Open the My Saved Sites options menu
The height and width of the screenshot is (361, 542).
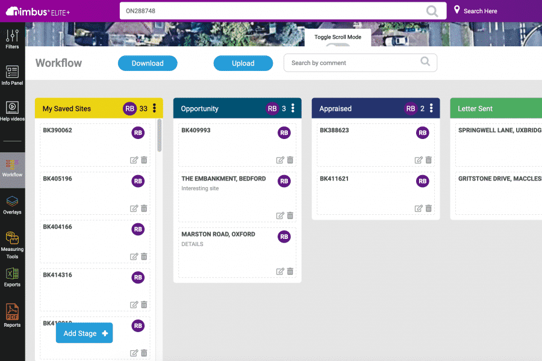pos(154,108)
